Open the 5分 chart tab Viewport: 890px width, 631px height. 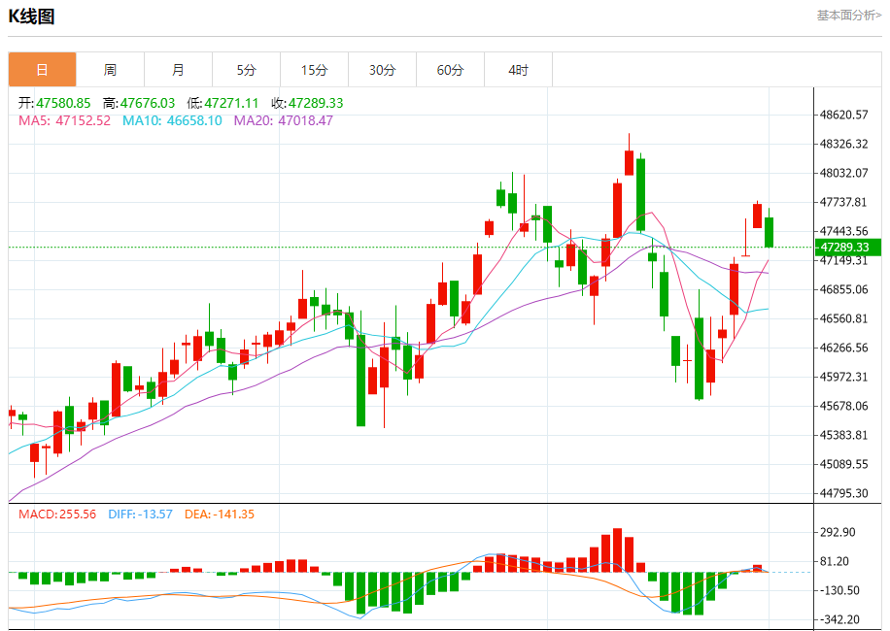tap(247, 70)
